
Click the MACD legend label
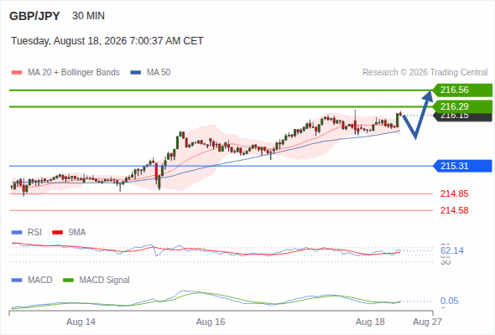click(39, 280)
